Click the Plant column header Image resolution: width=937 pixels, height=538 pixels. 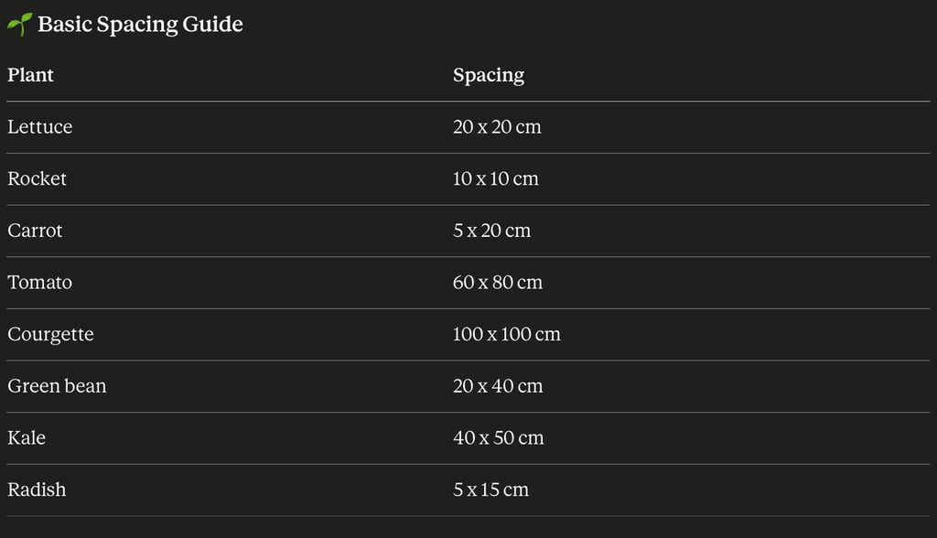pos(31,75)
